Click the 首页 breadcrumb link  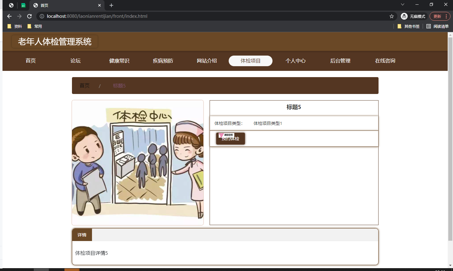coord(84,86)
